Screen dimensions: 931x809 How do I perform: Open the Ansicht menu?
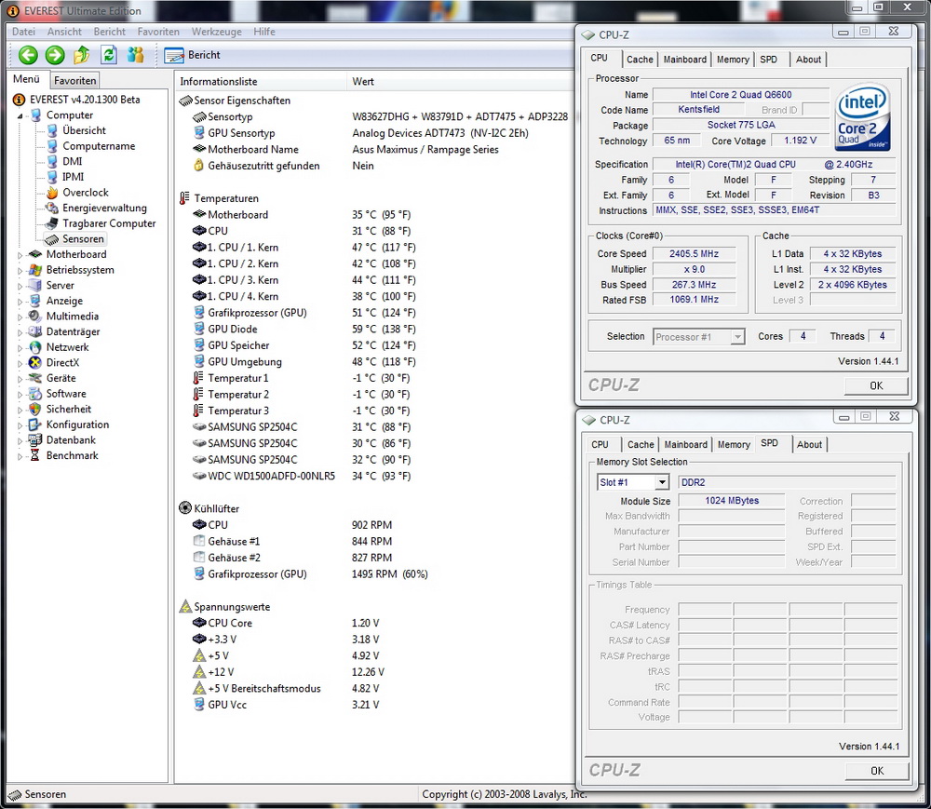[x=64, y=32]
